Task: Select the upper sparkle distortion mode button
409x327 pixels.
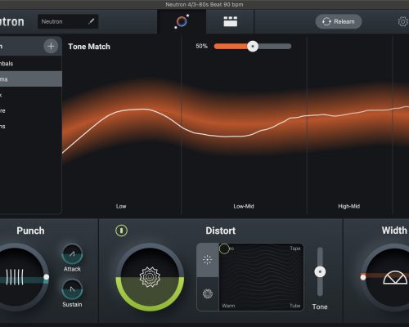Action: coord(208,260)
